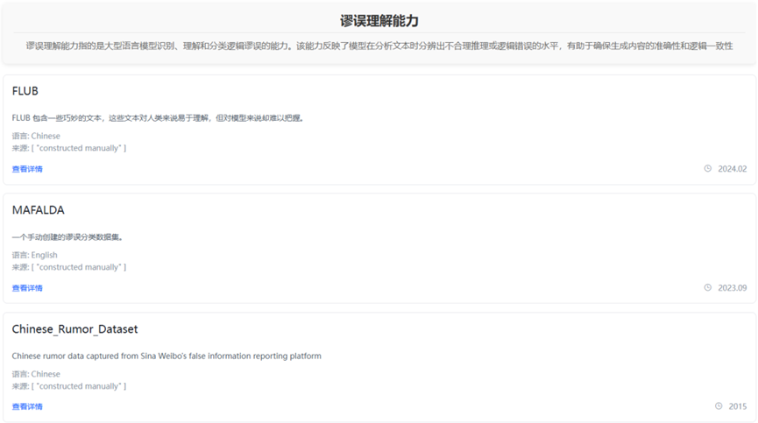758x423 pixels.
Task: Open 查看详情 link for Chinese_Rumor_Dataset
Action: tap(27, 406)
